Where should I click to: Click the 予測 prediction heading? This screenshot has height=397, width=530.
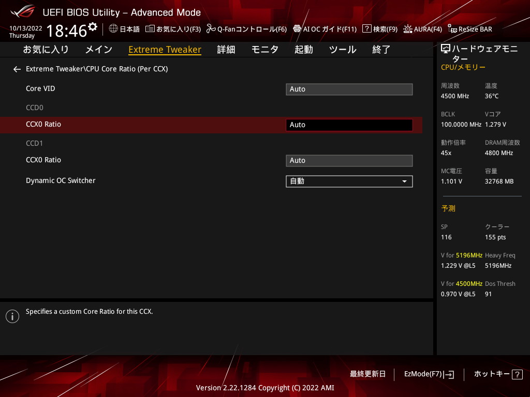pyautogui.click(x=448, y=208)
